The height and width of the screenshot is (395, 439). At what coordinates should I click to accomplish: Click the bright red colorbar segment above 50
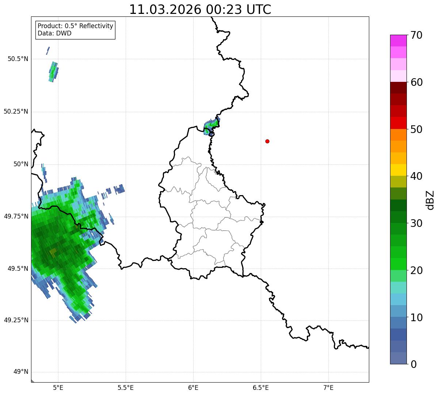click(398, 123)
